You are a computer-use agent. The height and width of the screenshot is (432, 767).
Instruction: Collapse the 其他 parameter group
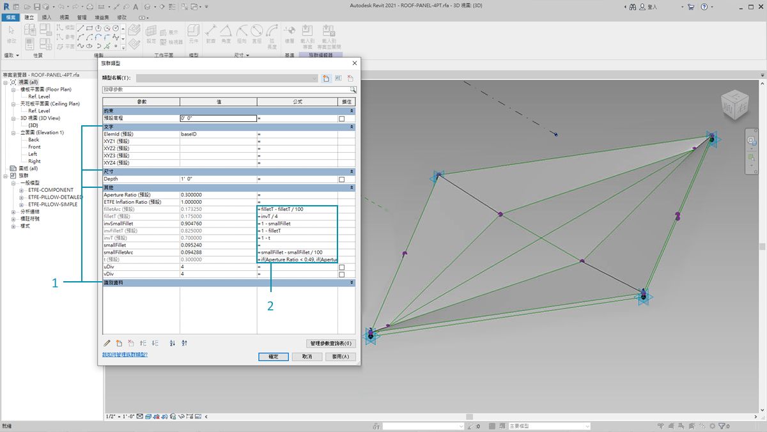[x=352, y=188]
